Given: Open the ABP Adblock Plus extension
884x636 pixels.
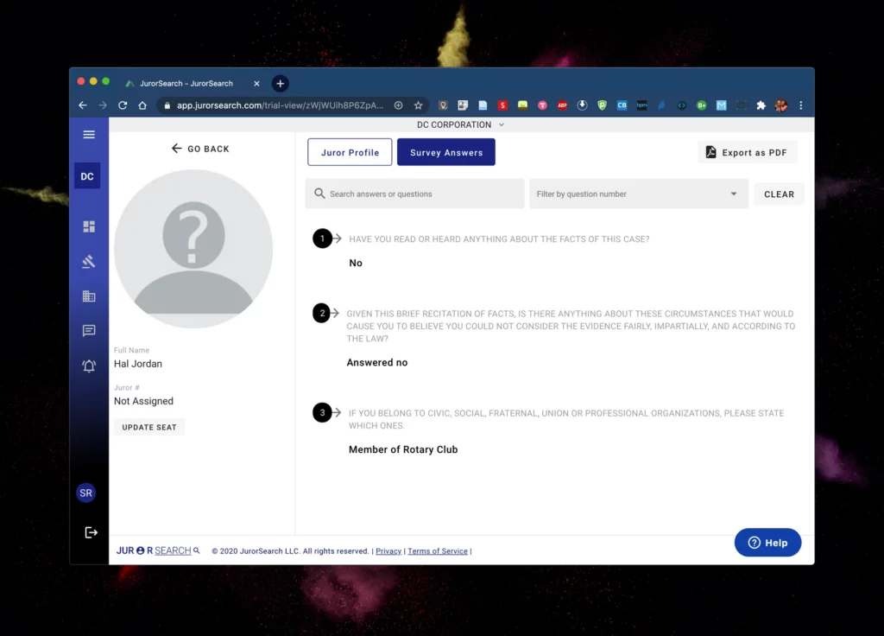Looking at the screenshot, I should 562,105.
